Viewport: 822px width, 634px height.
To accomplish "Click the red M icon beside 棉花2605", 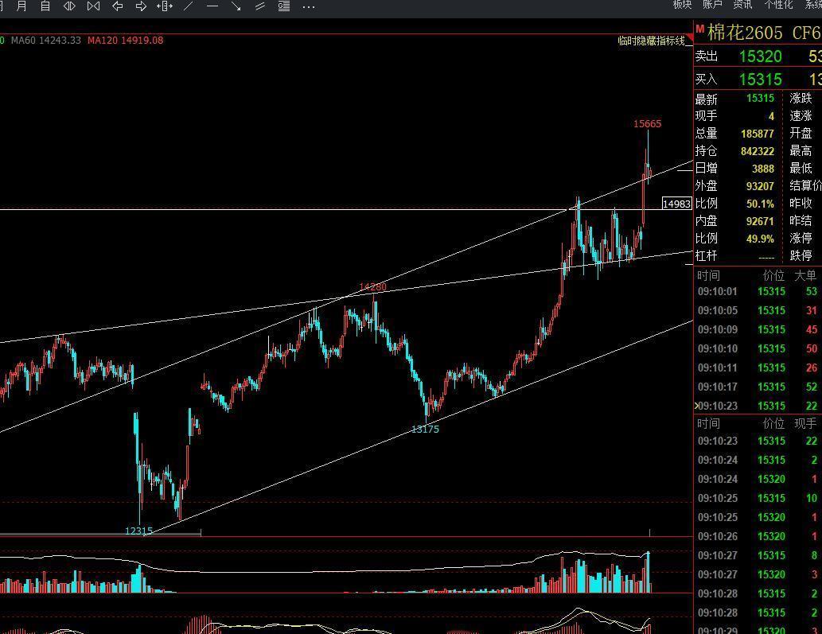I will pos(699,29).
